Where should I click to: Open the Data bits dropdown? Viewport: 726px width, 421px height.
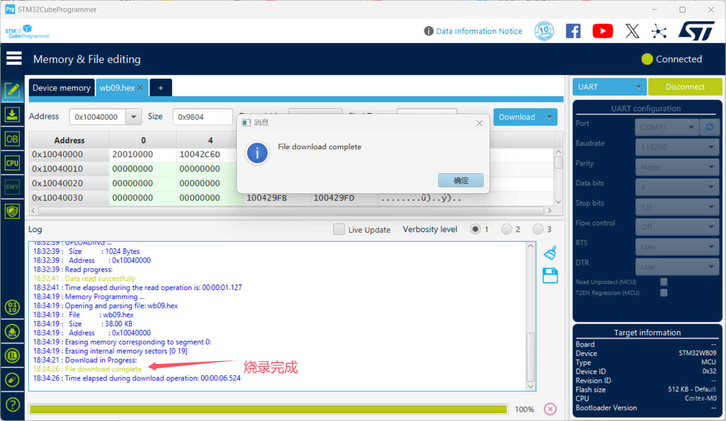(677, 187)
